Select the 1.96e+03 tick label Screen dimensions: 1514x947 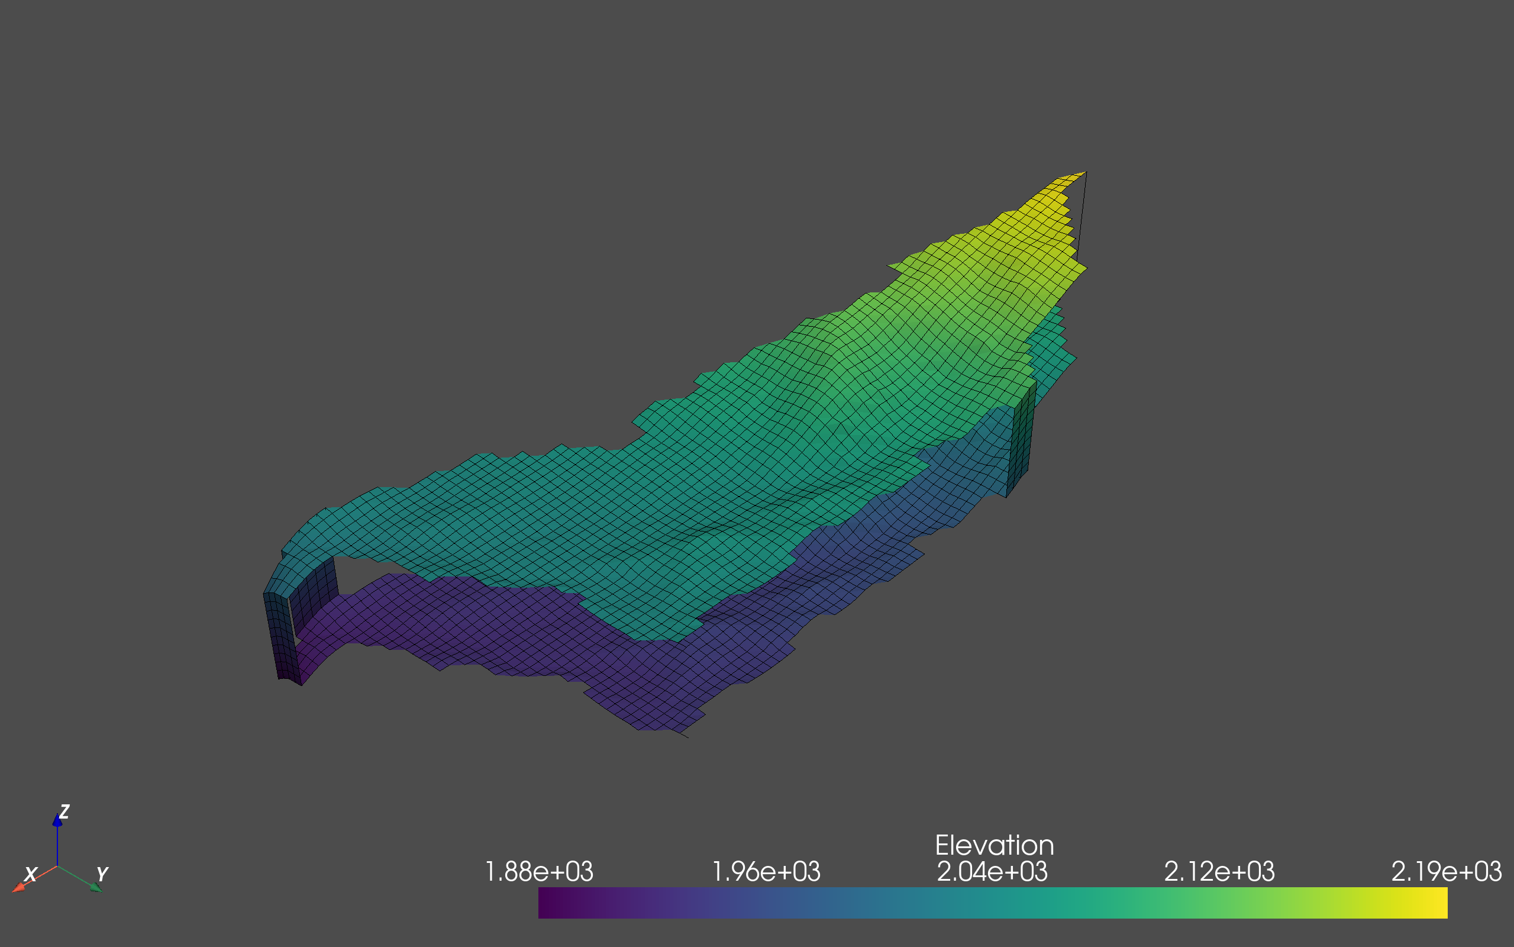point(767,871)
